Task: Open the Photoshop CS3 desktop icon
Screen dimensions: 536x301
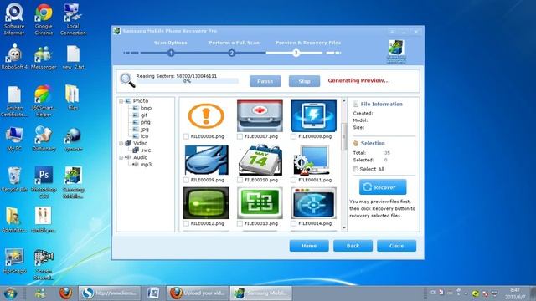Action: [44, 182]
